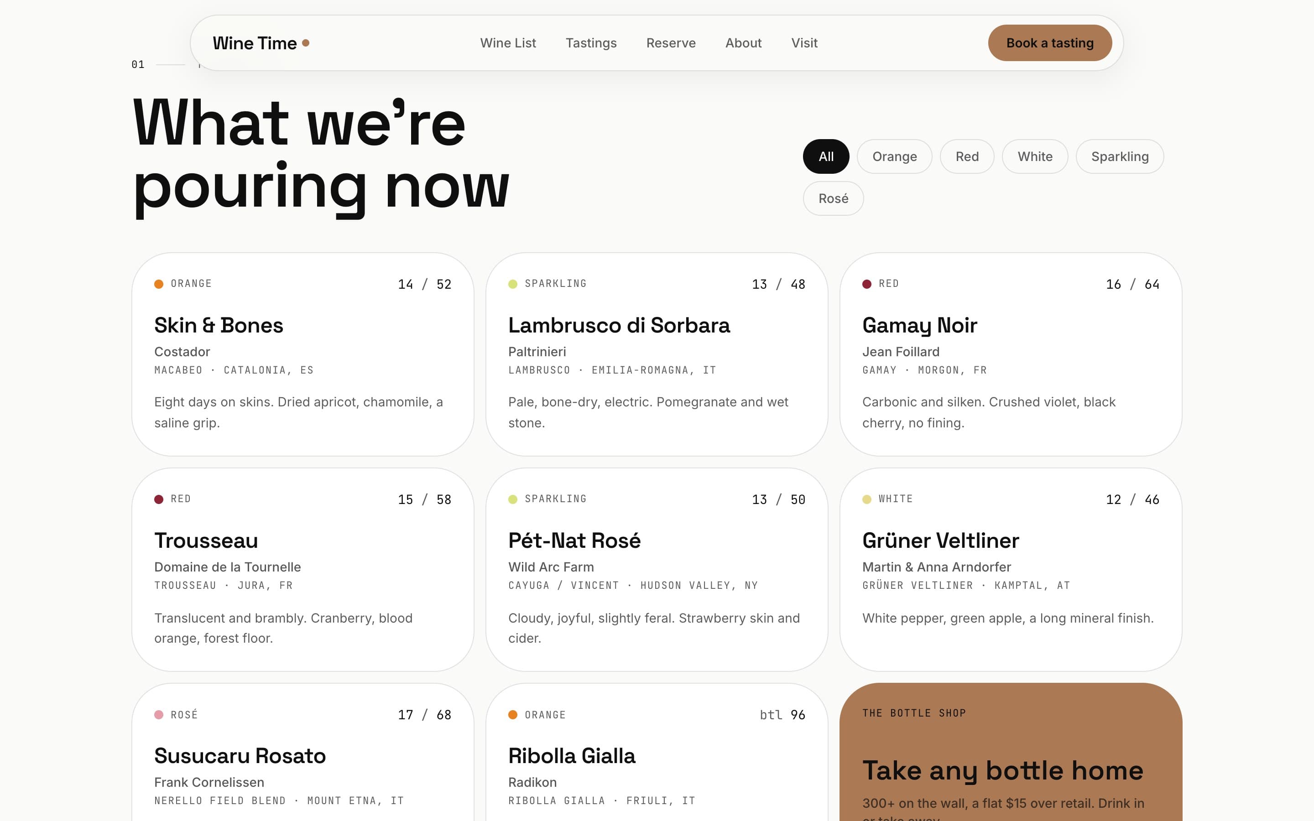Click the 13 / 48 price on Lambrusco

pos(779,284)
